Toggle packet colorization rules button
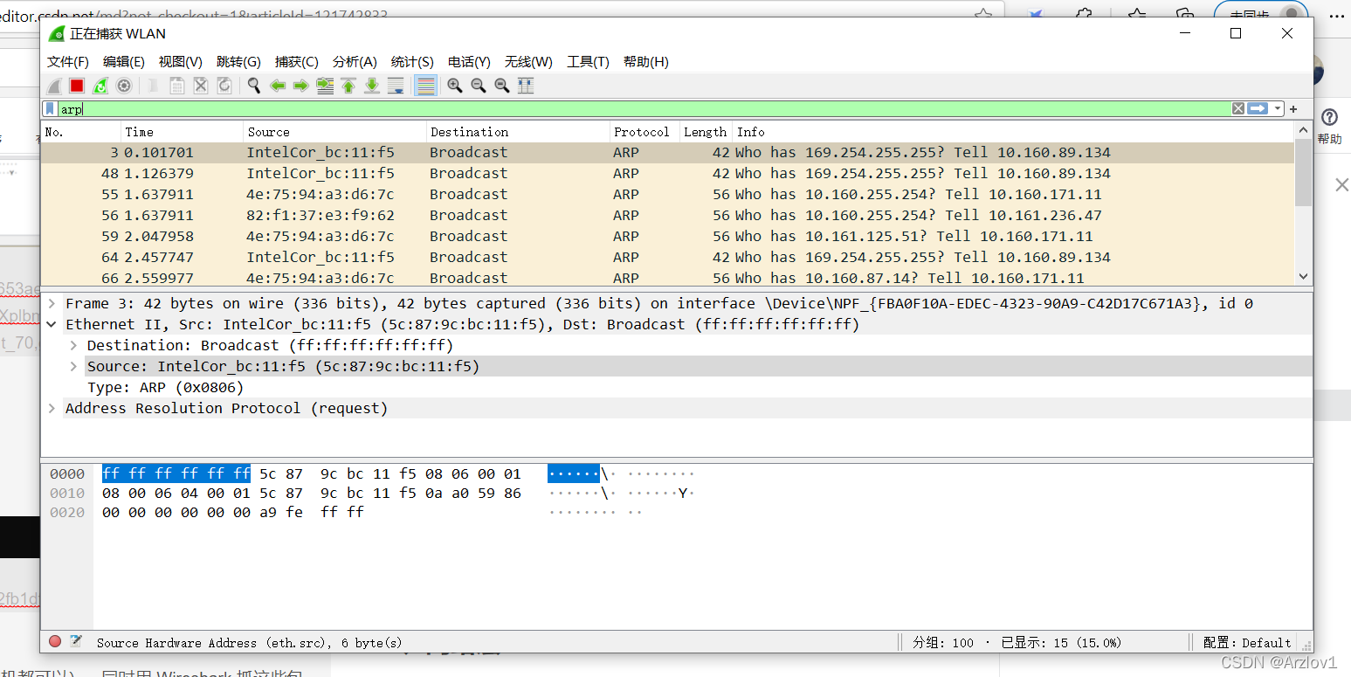1351x677 pixels. pyautogui.click(x=425, y=86)
